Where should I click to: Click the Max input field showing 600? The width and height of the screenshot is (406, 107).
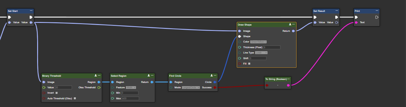tap(130, 98)
